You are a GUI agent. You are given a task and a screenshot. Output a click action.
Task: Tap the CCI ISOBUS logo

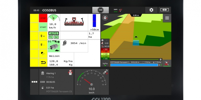pyautogui.click(x=49, y=10)
